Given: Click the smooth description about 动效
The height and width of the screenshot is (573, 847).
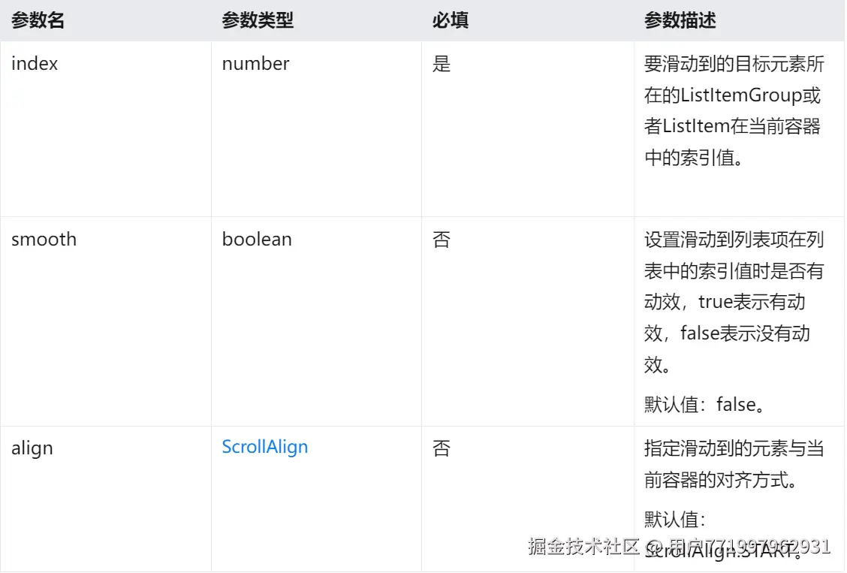Looking at the screenshot, I should point(734,302).
